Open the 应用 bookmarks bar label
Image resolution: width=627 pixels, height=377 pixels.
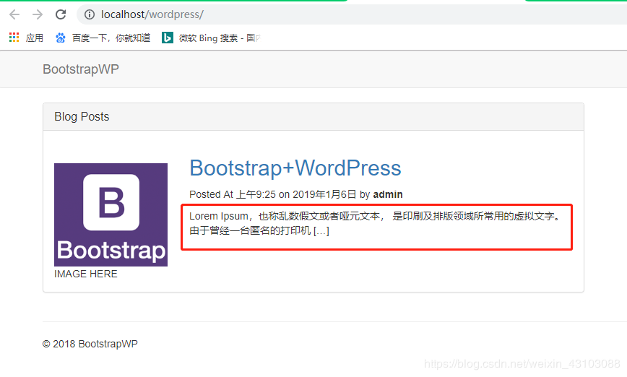(35, 38)
